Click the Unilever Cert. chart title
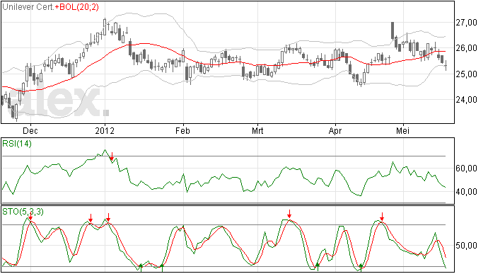Viewport: 488px width, 274px height. (28, 7)
